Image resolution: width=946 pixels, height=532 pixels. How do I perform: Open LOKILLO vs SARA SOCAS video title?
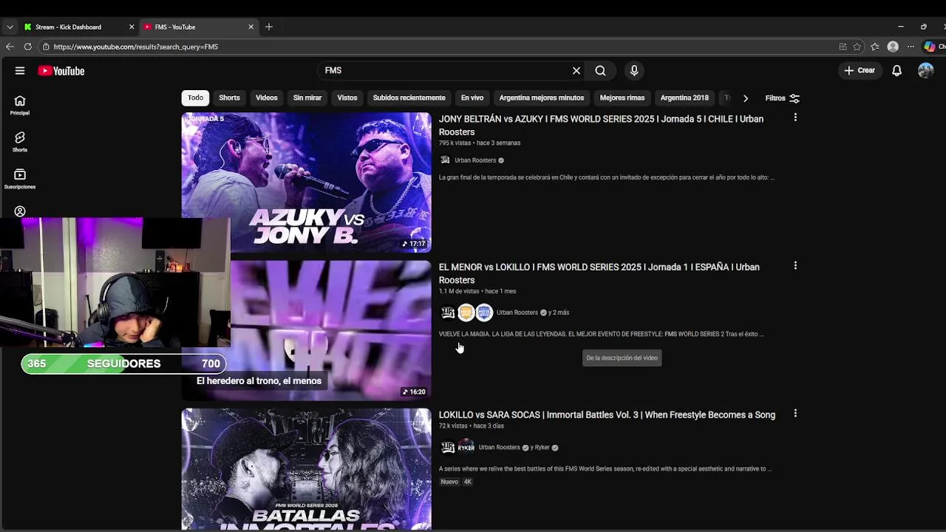coord(607,415)
